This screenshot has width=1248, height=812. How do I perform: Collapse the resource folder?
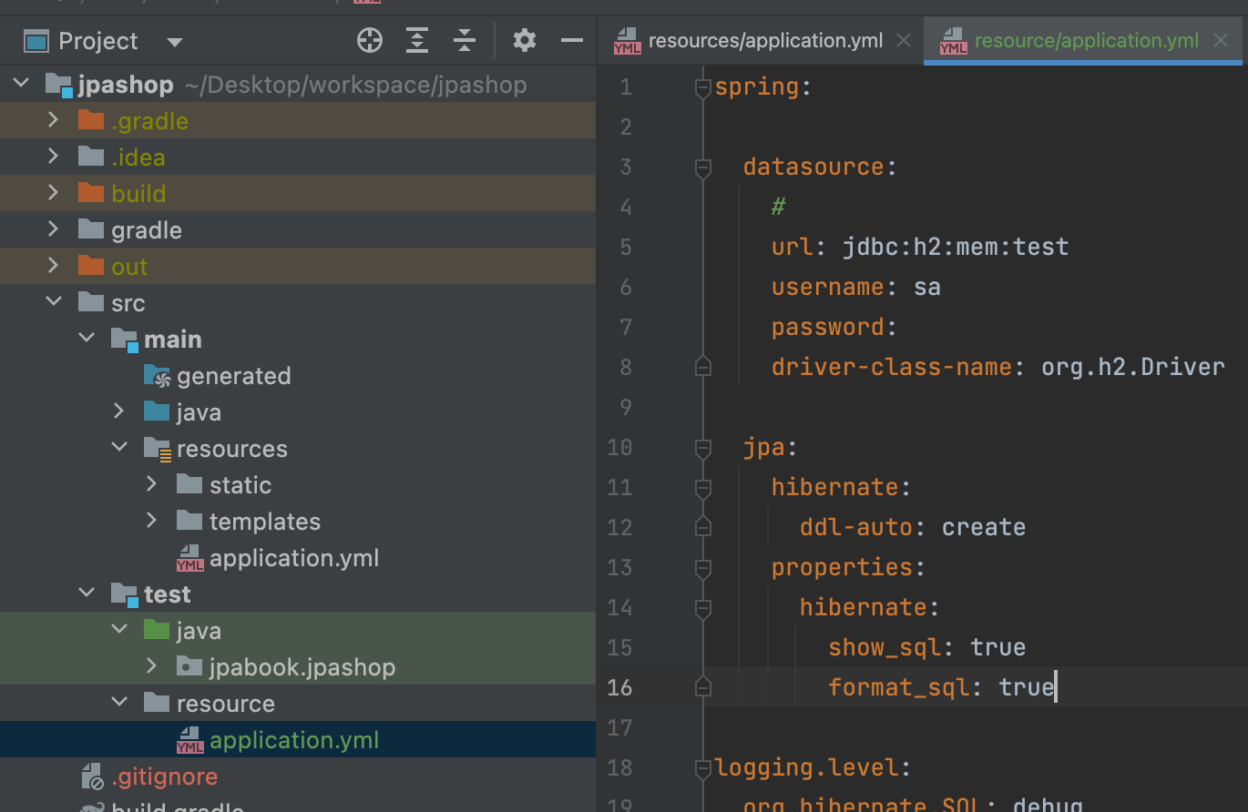point(118,703)
